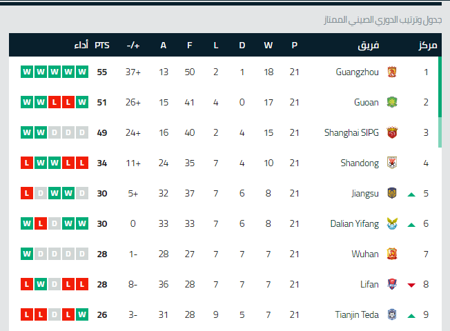
Task: Click the Jiangsu team logo
Action: coord(391,193)
